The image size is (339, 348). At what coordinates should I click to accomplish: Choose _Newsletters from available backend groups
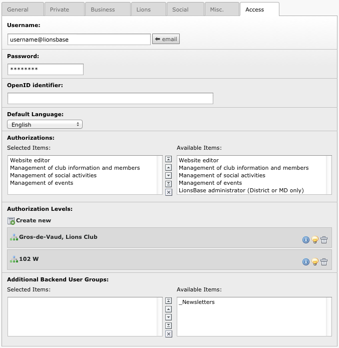pyautogui.click(x=197, y=302)
